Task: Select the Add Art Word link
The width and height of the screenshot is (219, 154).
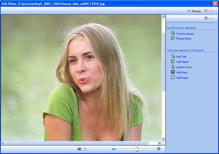Action: [x=184, y=67]
